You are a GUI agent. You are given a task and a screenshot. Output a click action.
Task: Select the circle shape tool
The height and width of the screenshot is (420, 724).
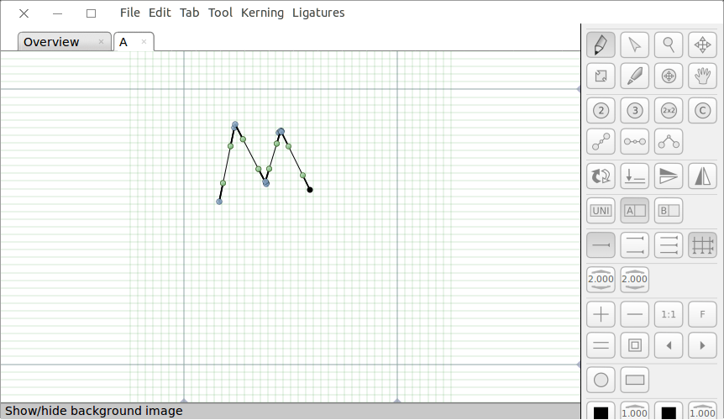[601, 380]
